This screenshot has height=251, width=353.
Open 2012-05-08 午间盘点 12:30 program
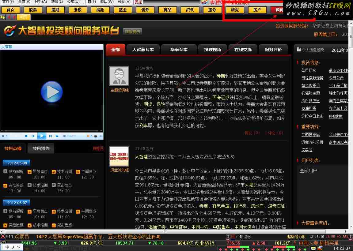[x=86, y=174]
